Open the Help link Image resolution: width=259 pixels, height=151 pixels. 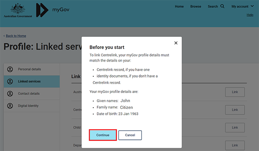point(250,15)
